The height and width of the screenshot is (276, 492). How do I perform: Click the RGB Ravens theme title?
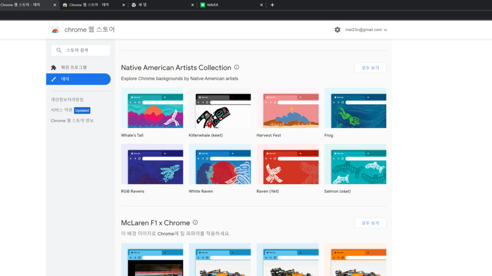tap(133, 191)
